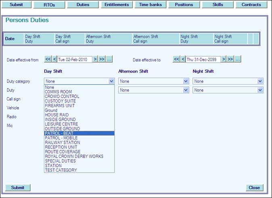Jump to first date in 'Date effective from'
The width and height of the screenshot is (272, 198).
point(48,59)
